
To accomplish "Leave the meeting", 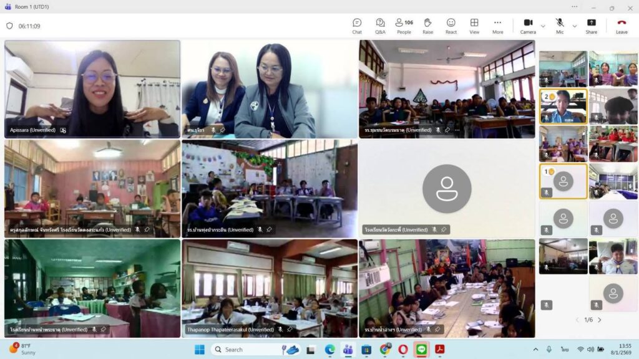I will click(x=622, y=26).
